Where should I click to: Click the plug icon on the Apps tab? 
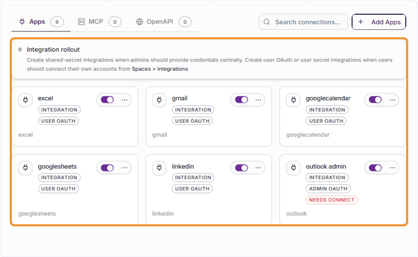22,22
